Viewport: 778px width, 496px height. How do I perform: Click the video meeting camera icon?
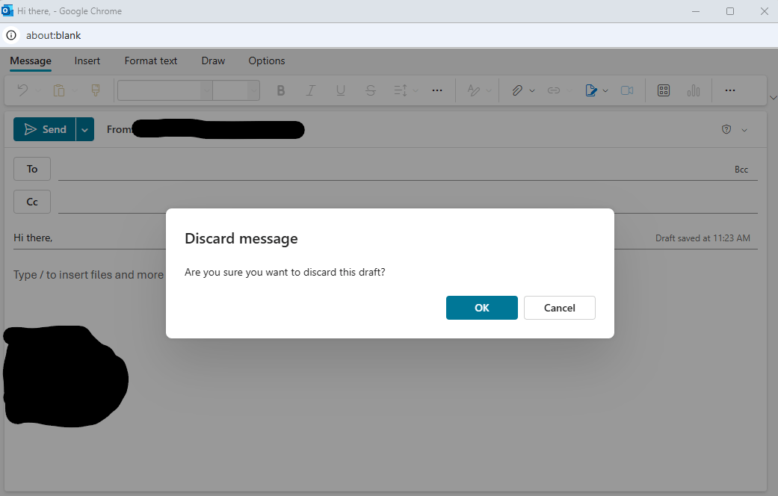click(x=627, y=90)
